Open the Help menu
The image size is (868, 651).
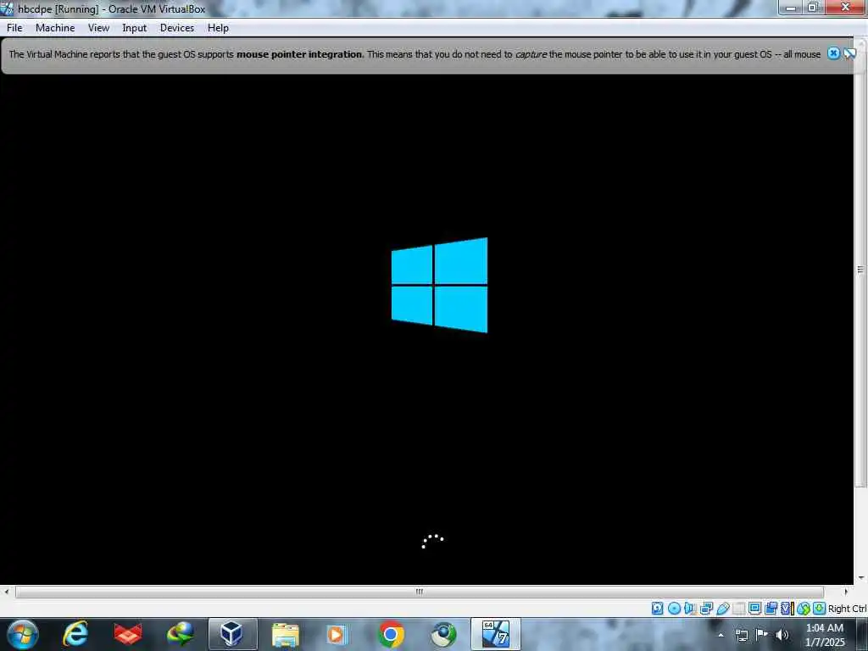coord(218,28)
